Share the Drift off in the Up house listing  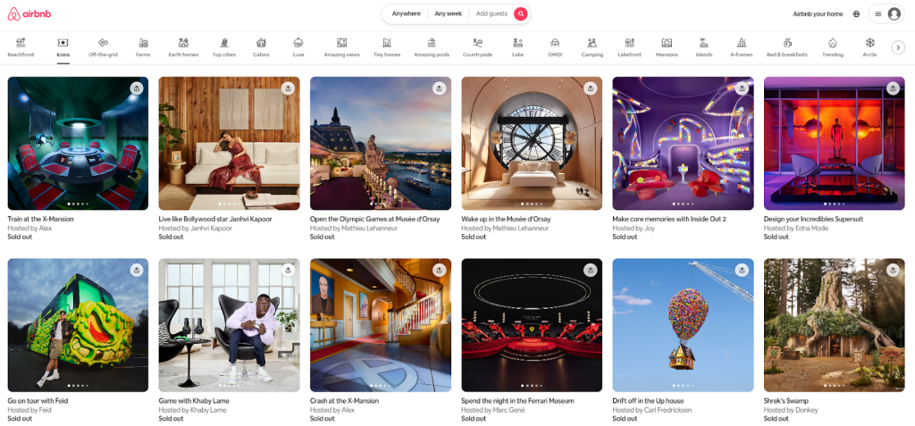[x=741, y=271]
